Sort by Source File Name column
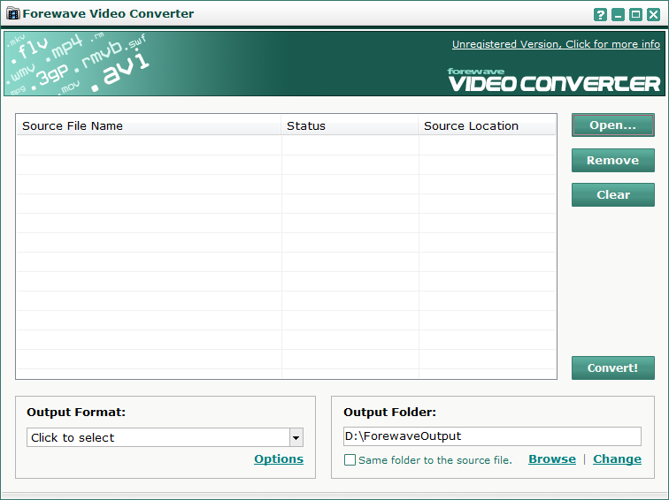 pos(149,126)
